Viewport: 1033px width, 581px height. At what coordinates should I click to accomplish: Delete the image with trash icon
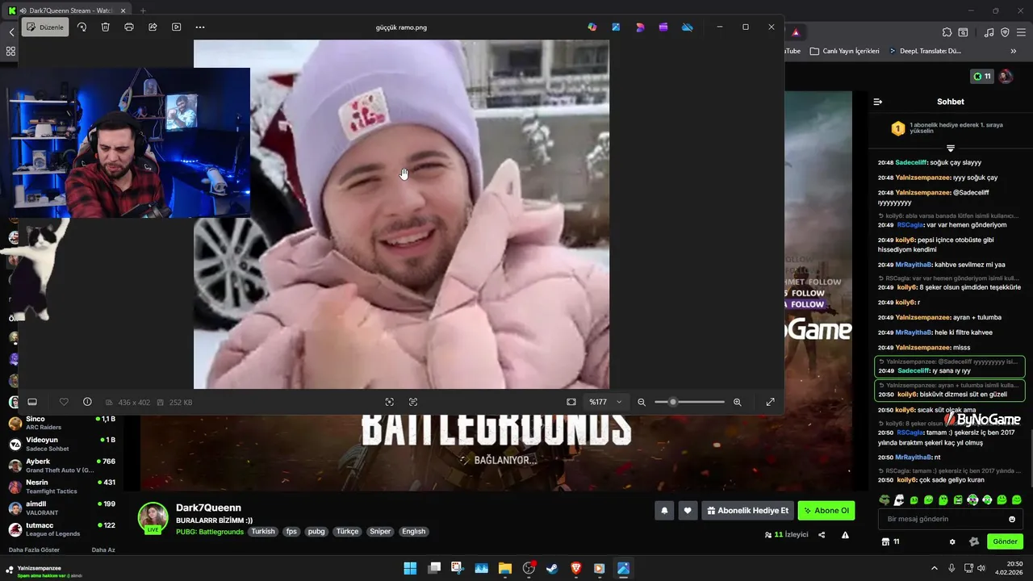point(105,27)
